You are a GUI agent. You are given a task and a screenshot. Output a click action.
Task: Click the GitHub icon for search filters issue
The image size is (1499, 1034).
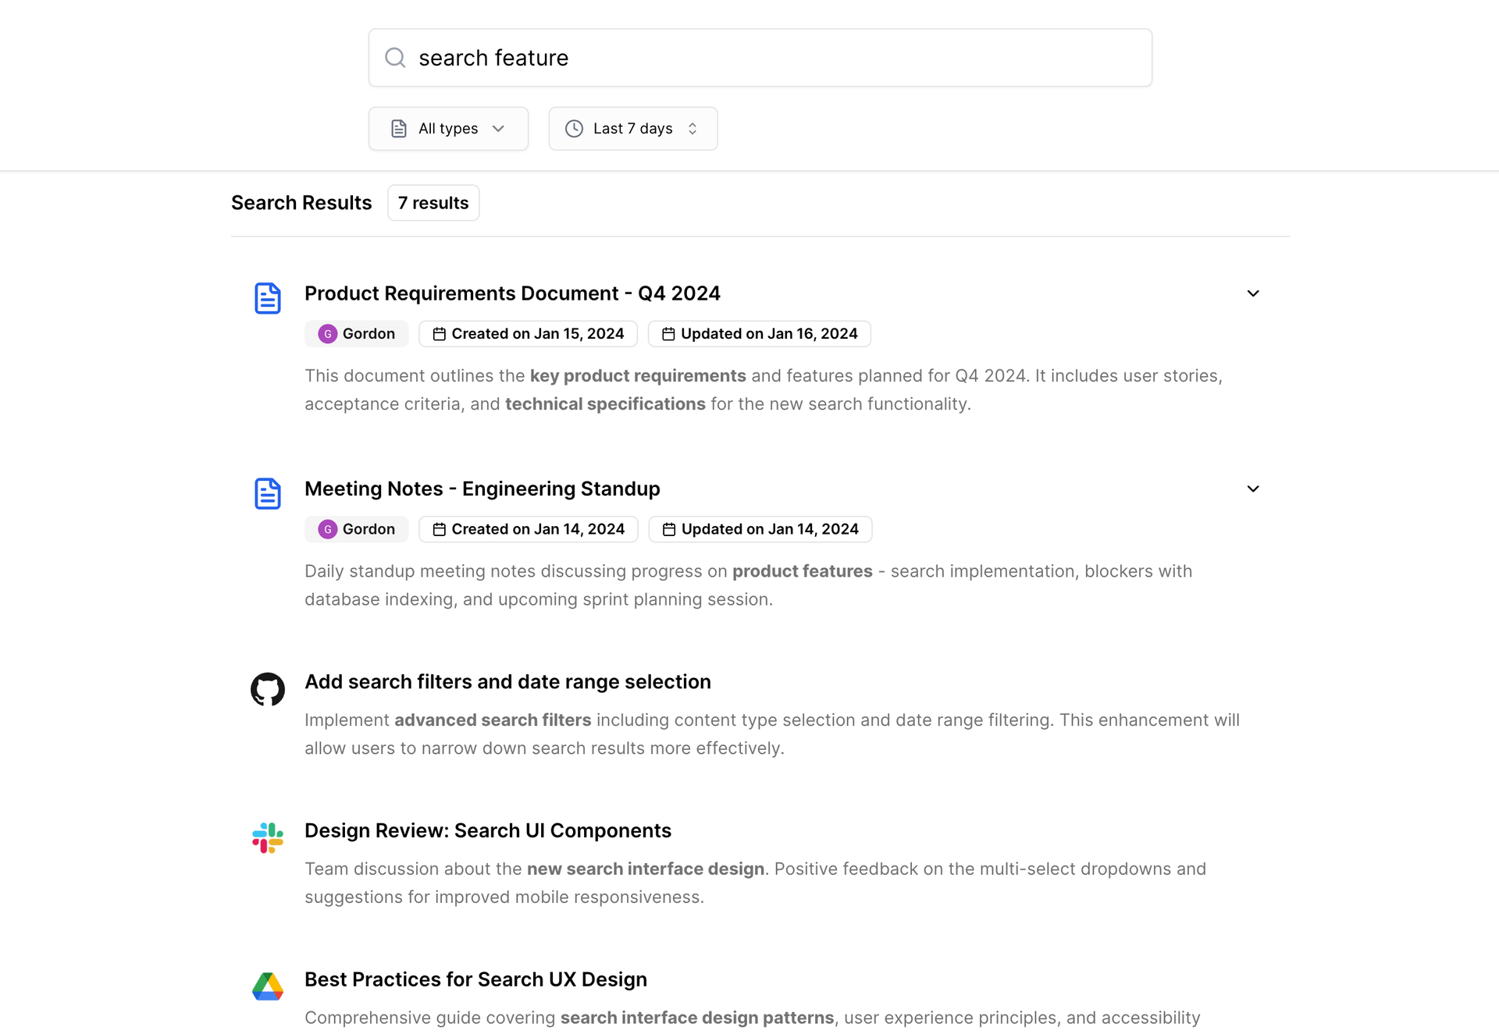click(268, 689)
